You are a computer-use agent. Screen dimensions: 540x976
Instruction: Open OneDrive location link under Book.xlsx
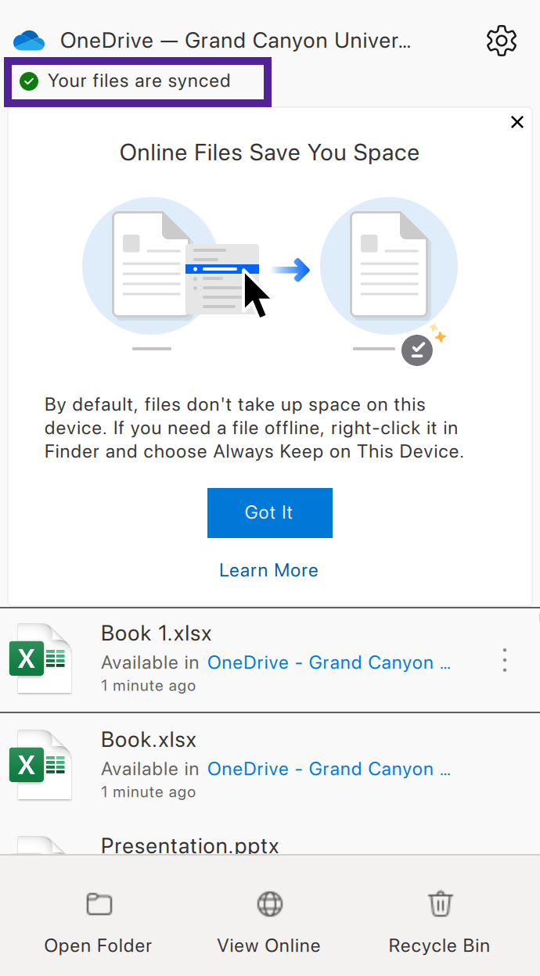(x=329, y=769)
